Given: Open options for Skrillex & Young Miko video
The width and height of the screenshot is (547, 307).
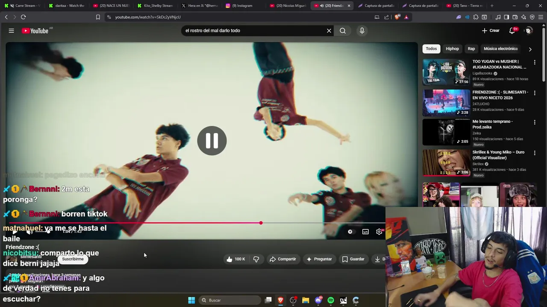Looking at the screenshot, I should pyautogui.click(x=535, y=153).
